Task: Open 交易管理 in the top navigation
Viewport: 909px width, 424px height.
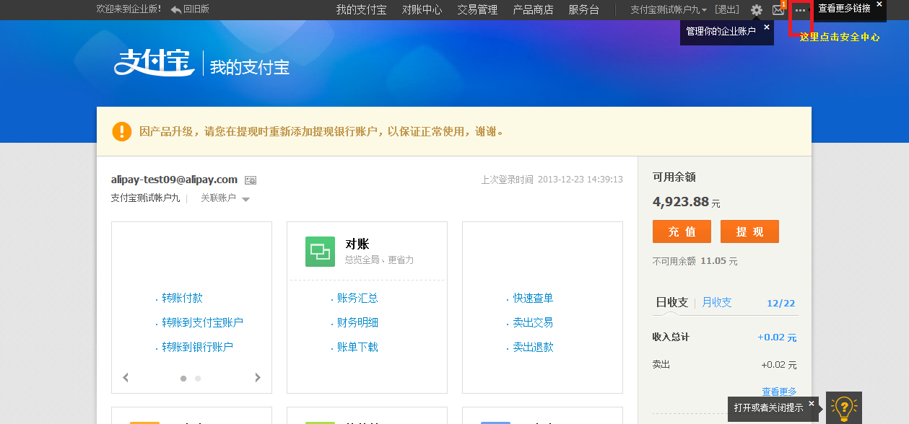Action: 477,10
